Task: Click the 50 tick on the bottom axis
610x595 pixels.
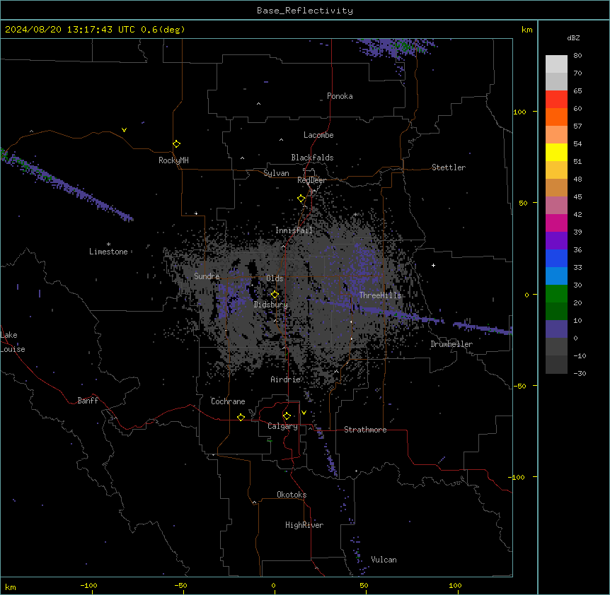Action: click(364, 586)
